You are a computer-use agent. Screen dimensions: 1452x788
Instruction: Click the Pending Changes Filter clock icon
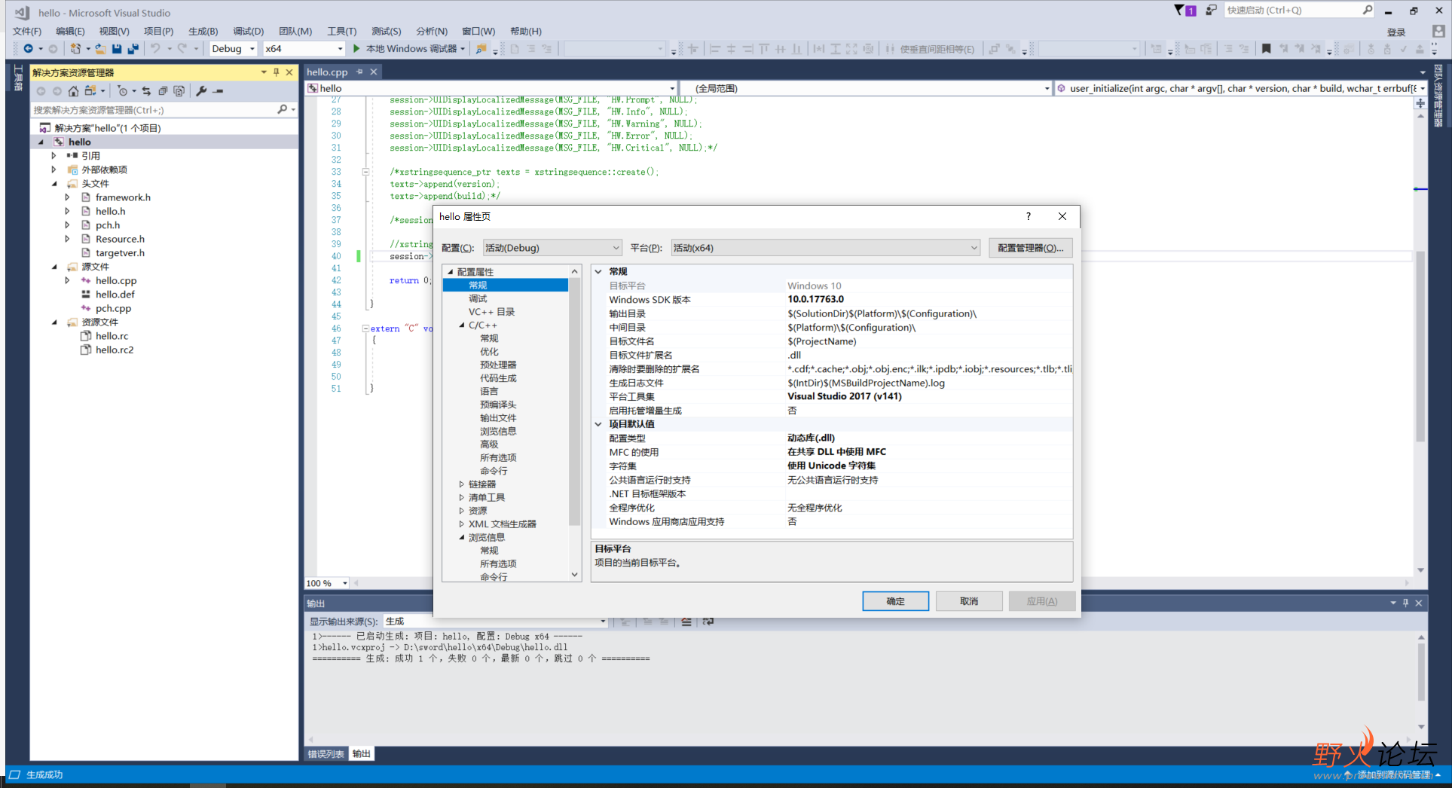click(x=122, y=91)
